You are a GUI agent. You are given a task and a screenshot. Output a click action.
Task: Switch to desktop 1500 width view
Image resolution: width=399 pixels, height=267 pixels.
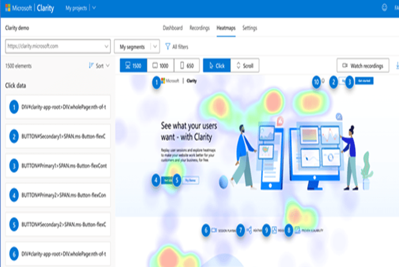(x=133, y=65)
